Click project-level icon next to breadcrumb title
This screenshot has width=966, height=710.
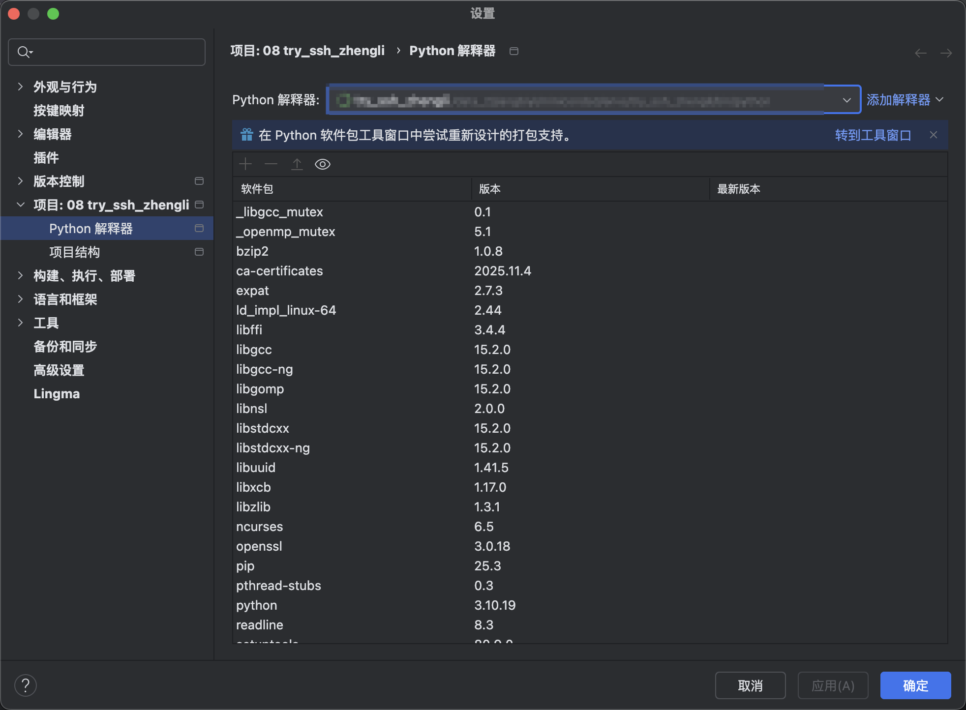click(x=514, y=51)
